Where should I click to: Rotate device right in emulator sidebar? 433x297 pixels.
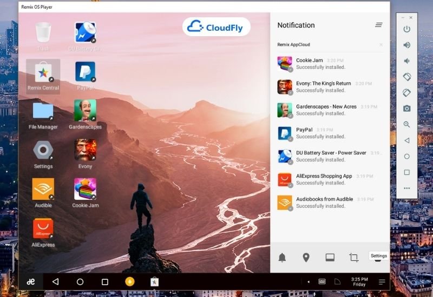click(407, 93)
